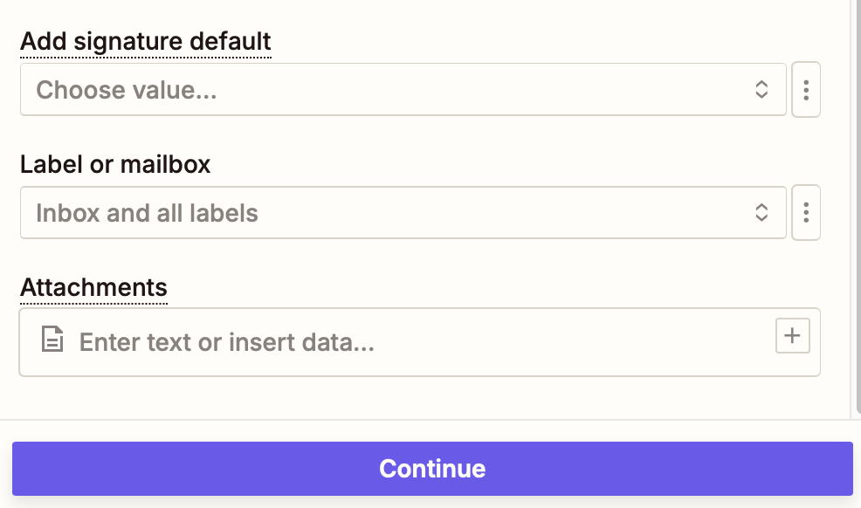Open the Label or mailbox dropdown
The image size is (861, 508).
402,212
